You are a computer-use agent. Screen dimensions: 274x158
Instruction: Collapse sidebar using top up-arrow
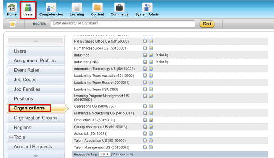[x=36, y=42]
